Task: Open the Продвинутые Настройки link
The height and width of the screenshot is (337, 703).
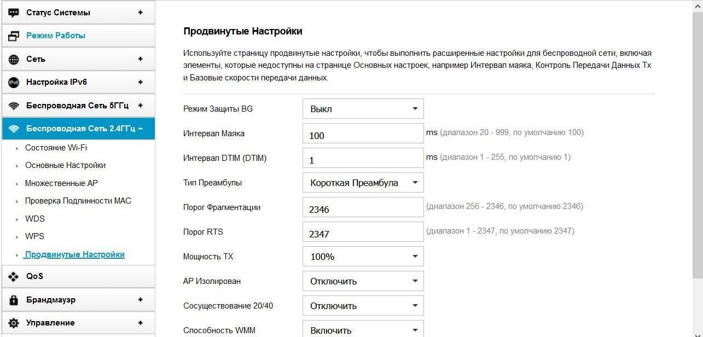Action: [x=75, y=254]
